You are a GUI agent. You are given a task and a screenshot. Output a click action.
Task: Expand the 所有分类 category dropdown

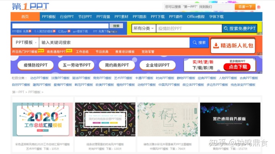[x=144, y=28]
